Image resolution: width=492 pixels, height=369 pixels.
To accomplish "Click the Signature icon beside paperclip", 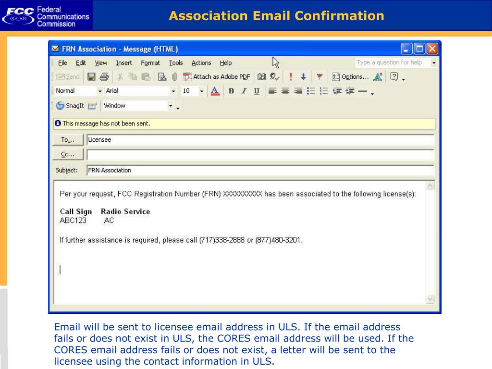I will [162, 76].
